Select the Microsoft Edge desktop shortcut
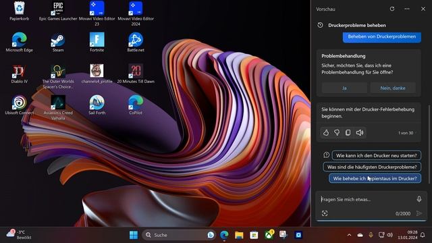 [20, 42]
